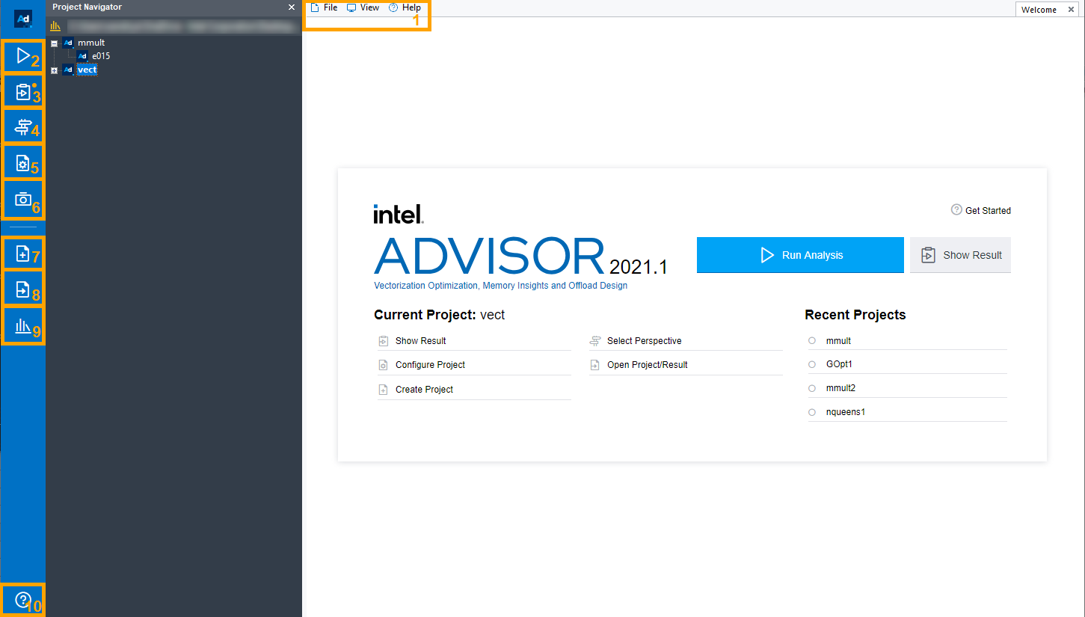Switch to the Welcome tab
The height and width of the screenshot is (617, 1085).
pyautogui.click(x=1039, y=10)
